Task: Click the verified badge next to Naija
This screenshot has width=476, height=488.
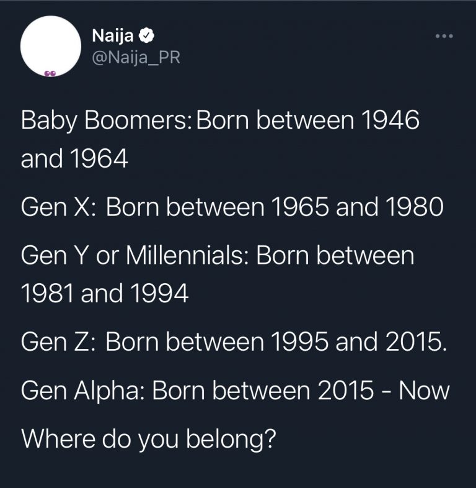Action: point(146,36)
